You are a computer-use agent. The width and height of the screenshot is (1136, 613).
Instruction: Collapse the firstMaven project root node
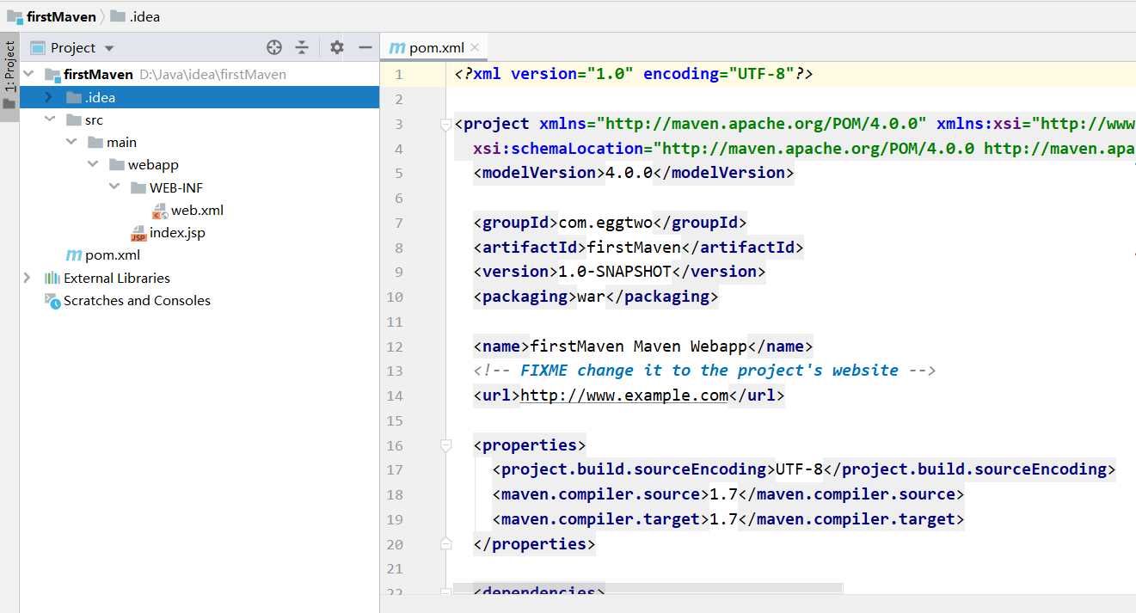click(28, 74)
